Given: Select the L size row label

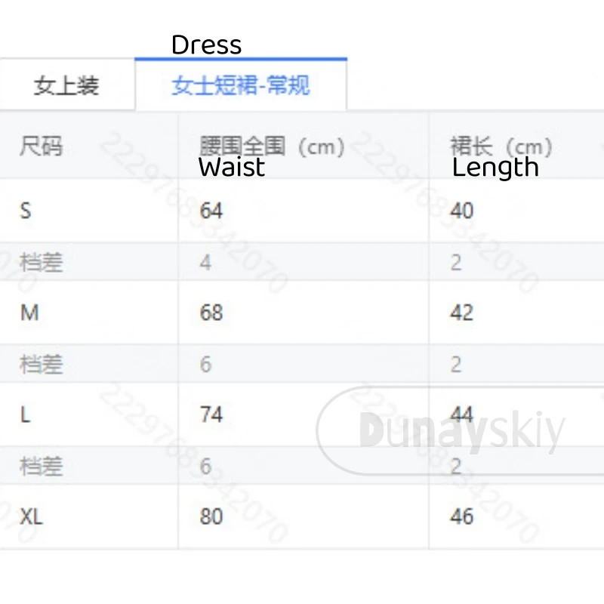Looking at the screenshot, I should click(25, 414).
